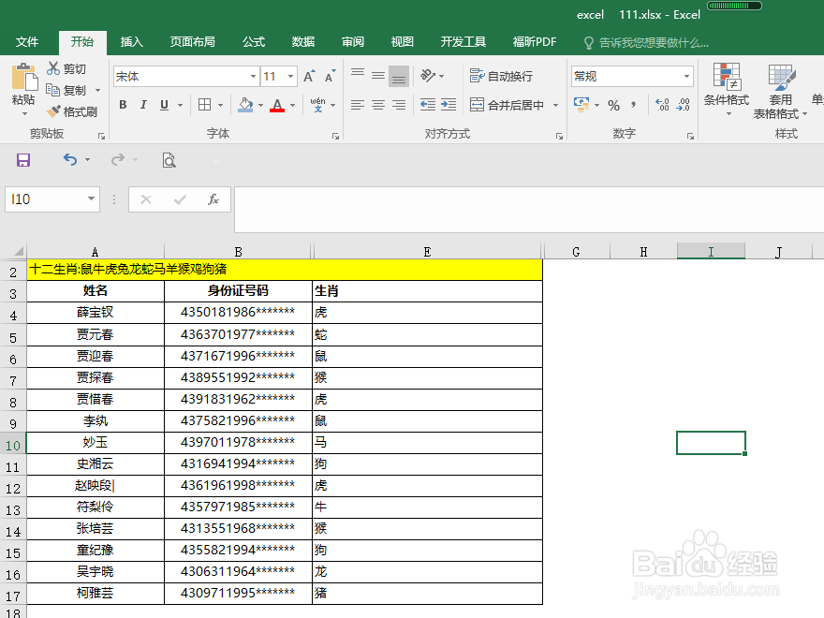Screen dimensions: 824x618
Task: Open font settings dialog launcher
Action: point(335,136)
